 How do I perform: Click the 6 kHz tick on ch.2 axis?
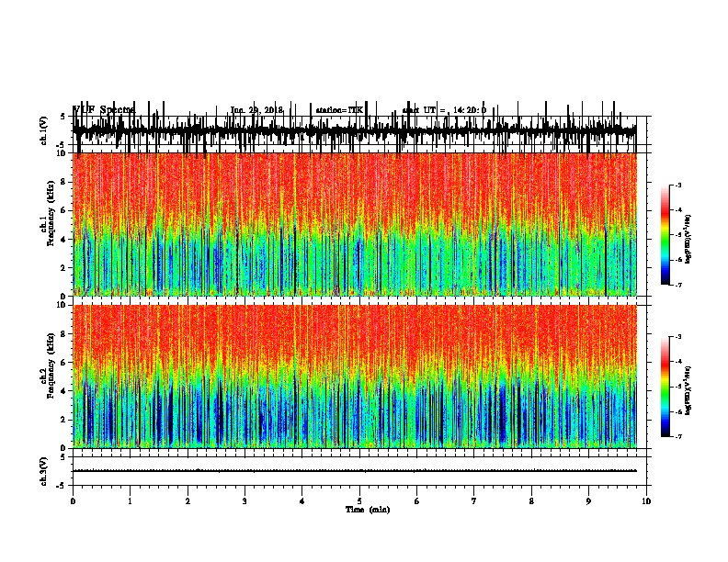tap(63, 363)
